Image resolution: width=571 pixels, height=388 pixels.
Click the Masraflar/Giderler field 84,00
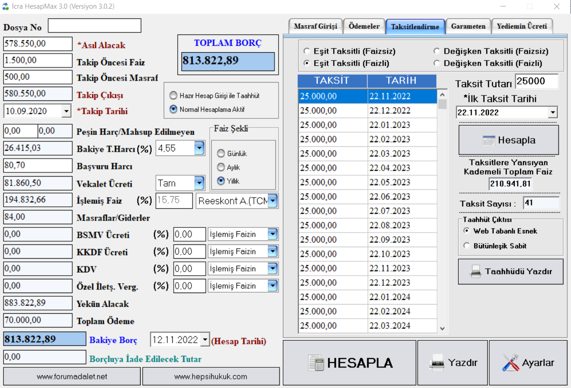pyautogui.click(x=38, y=216)
